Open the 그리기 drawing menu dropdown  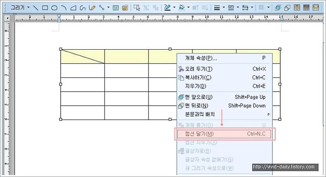coord(20,8)
